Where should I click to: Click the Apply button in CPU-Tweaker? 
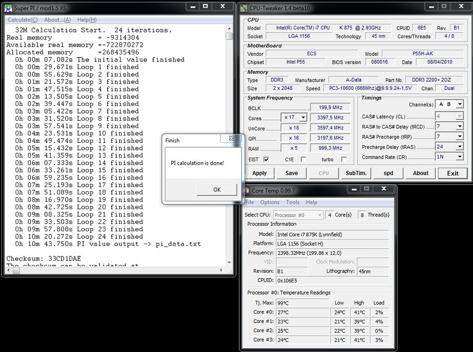click(259, 173)
